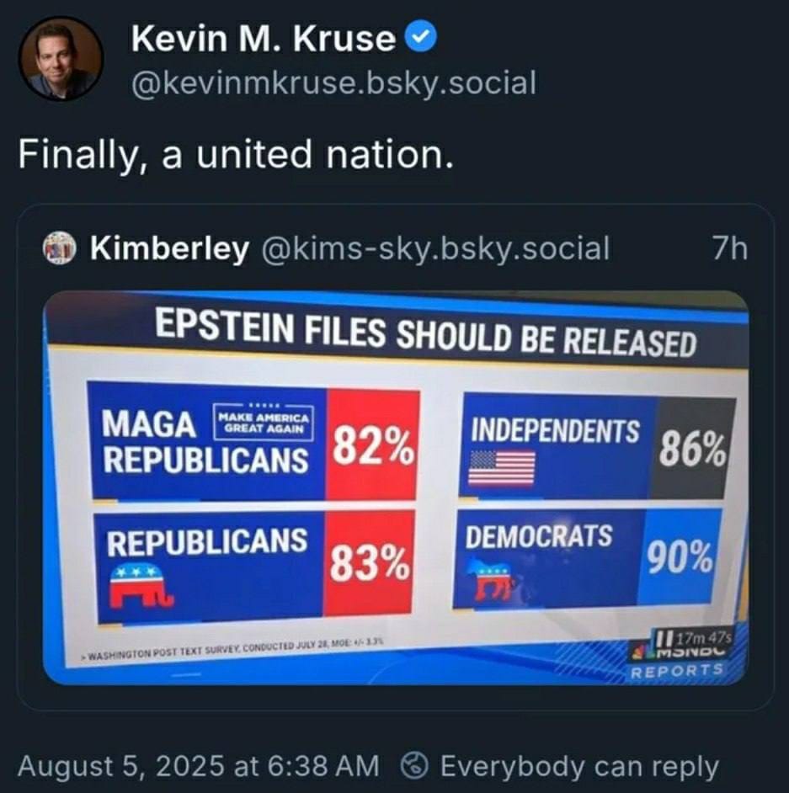Click the August 5, 2025 post timestamp
The width and height of the screenshot is (789, 793).
198,765
